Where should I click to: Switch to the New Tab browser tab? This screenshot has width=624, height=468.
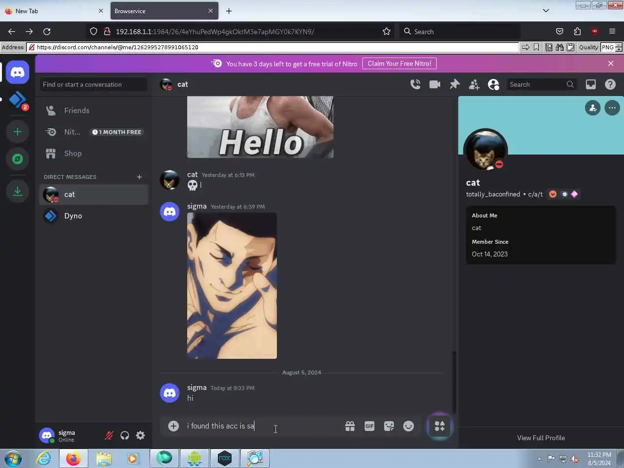(54, 11)
